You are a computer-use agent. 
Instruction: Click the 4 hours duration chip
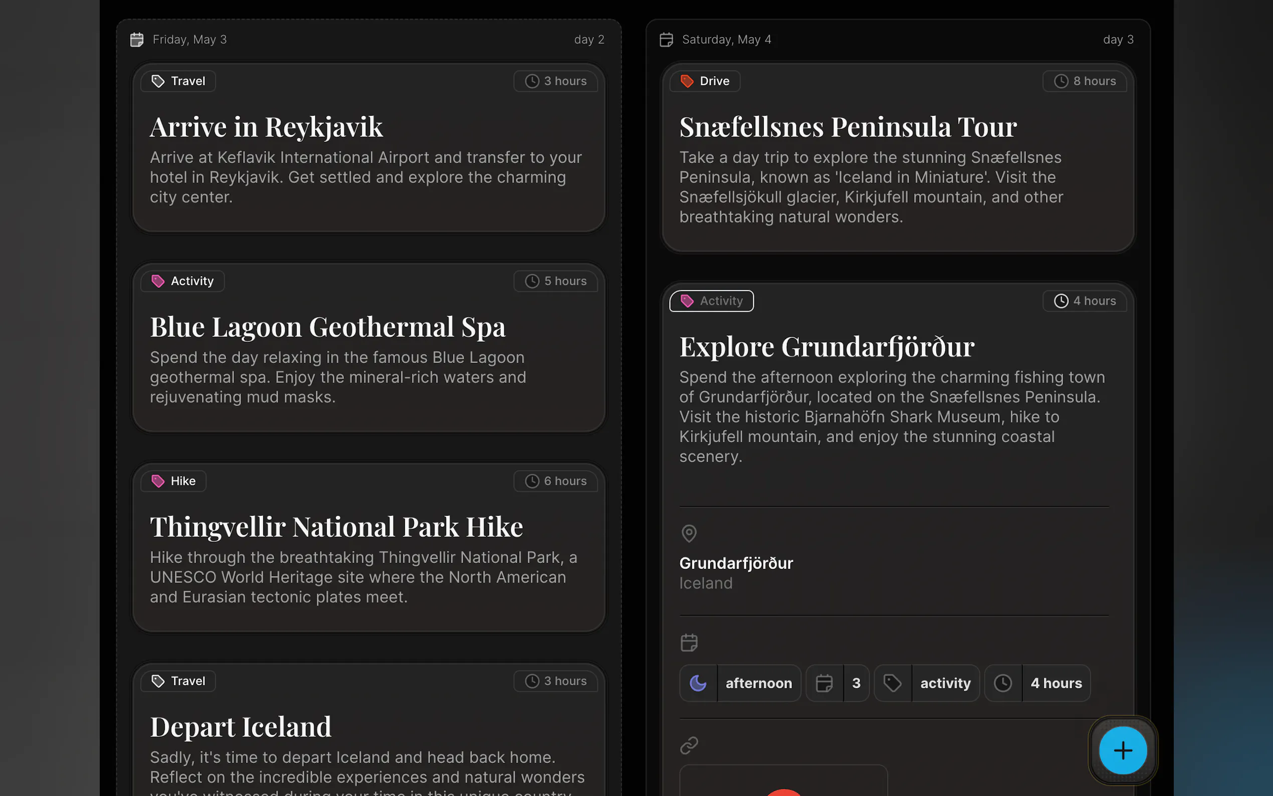pos(1055,683)
